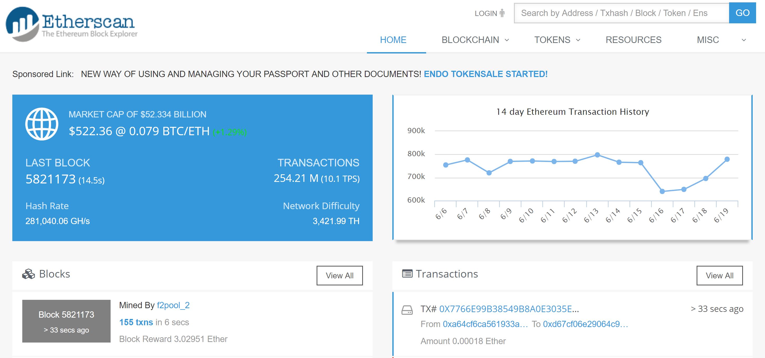765x358 pixels.
Task: Click Block Reward 3.02951 Ether text
Action: (x=173, y=339)
